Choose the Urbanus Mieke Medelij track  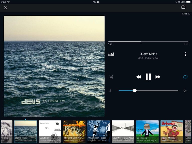click(172, 132)
